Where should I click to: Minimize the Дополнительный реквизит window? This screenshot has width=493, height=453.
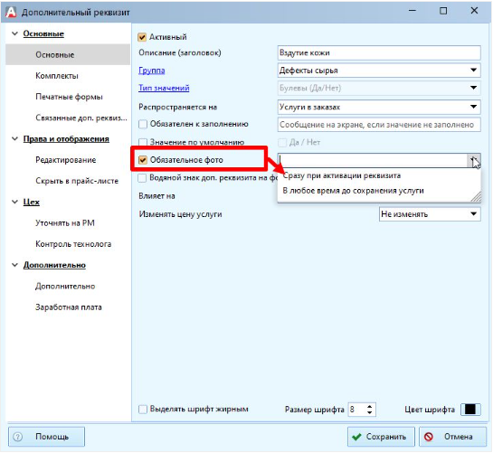coord(412,11)
